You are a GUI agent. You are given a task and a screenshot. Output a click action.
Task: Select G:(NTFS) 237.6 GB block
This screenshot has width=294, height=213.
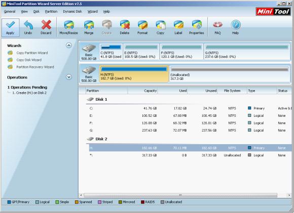click(247, 52)
